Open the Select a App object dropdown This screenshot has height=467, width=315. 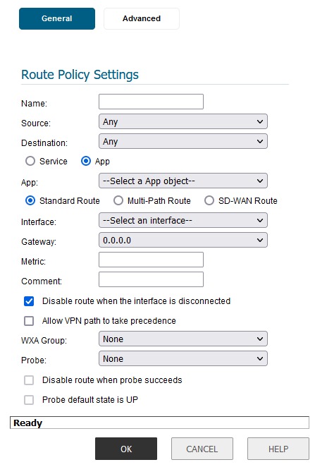coord(183,181)
